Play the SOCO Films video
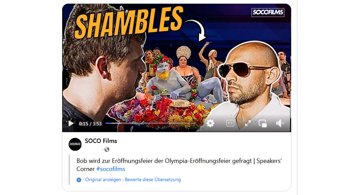Screen dimensions: 355x195 pyautogui.click(x=71, y=123)
